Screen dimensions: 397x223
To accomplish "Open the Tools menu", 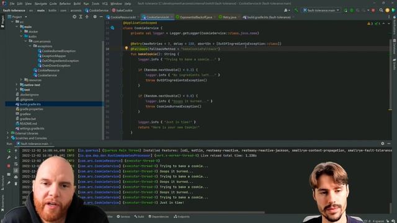I will pyautogui.click(x=96, y=4).
